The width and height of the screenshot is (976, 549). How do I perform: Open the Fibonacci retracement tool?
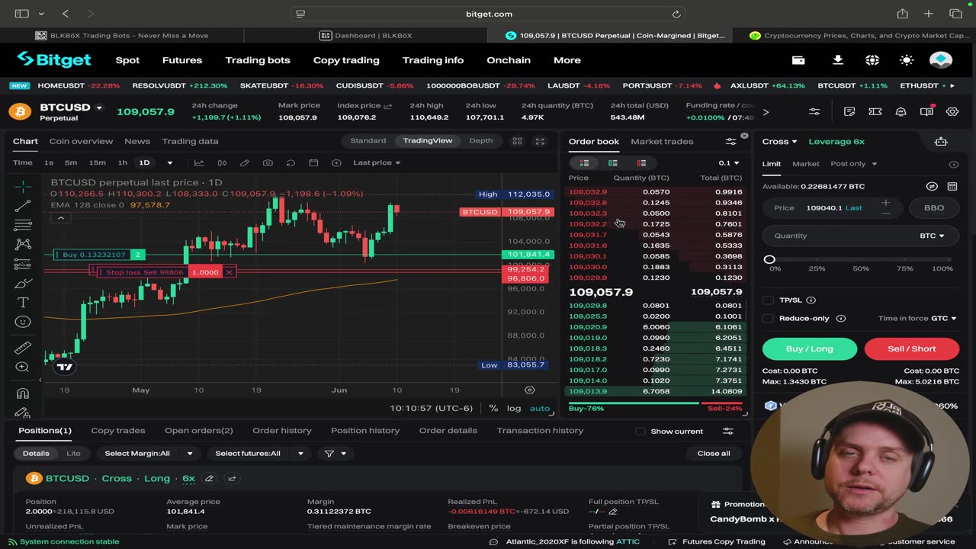point(23,225)
